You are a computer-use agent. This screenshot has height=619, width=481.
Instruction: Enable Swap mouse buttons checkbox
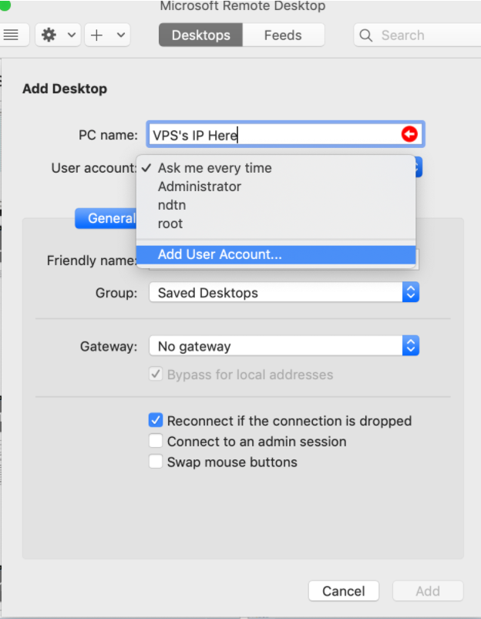[156, 463]
